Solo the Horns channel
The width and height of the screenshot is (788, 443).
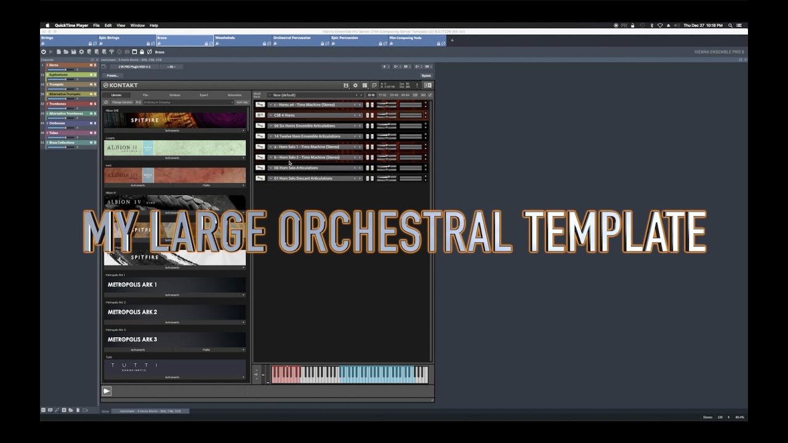(95, 65)
